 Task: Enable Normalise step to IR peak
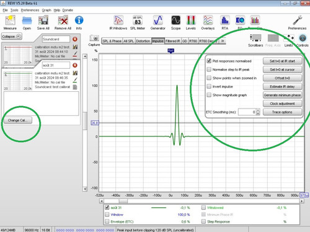click(x=209, y=69)
